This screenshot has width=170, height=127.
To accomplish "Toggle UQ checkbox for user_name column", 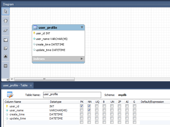I will pyautogui.click(x=97, y=110).
